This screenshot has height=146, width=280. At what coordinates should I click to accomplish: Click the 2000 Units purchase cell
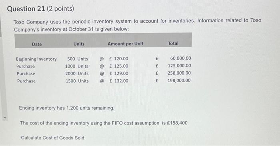tap(77, 73)
